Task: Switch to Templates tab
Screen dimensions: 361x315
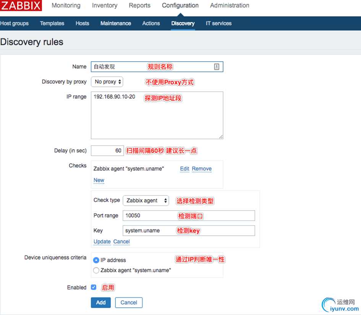Action: tap(52, 23)
